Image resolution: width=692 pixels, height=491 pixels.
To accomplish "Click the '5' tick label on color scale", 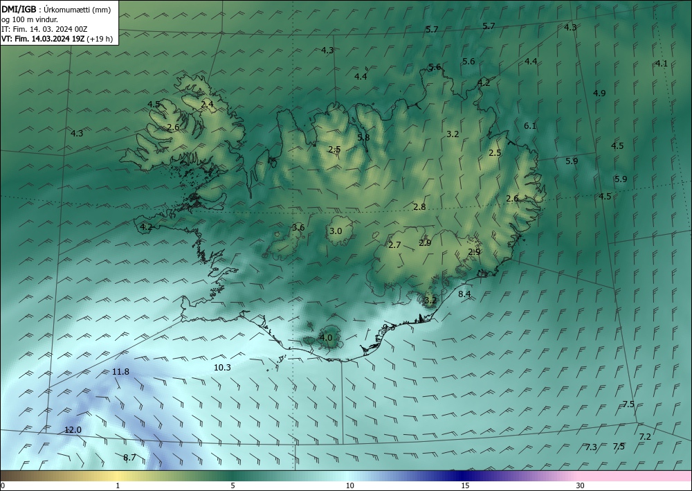I will (233, 486).
